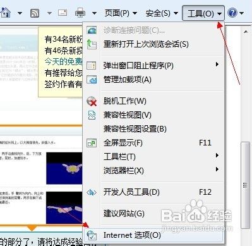
Task: Click the 重新打开上次浏览会话 icon
Action: pos(92,44)
